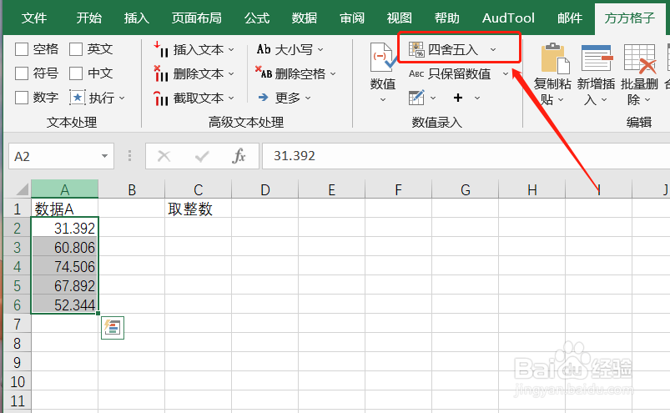Click the Insert Text (插入文本) icon
This screenshot has width=670, height=413.
click(161, 49)
